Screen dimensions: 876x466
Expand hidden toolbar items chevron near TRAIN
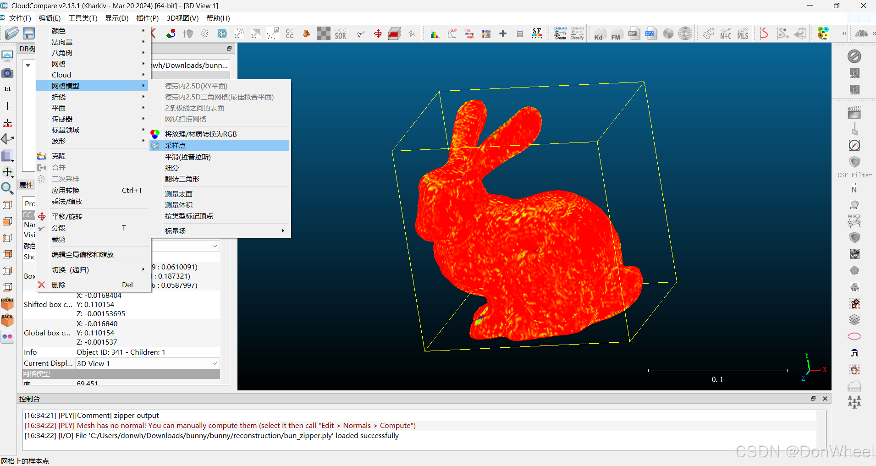coord(844,33)
